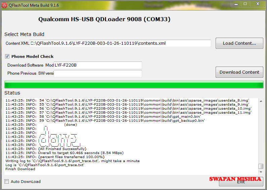
Task: Click the 'Finish Download' log line
Action: [20, 169]
